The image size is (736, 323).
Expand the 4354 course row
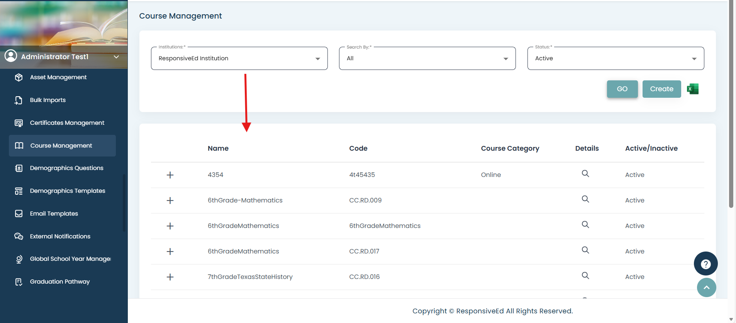pyautogui.click(x=170, y=175)
